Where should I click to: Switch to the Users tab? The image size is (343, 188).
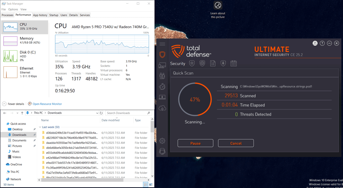(x=64, y=15)
